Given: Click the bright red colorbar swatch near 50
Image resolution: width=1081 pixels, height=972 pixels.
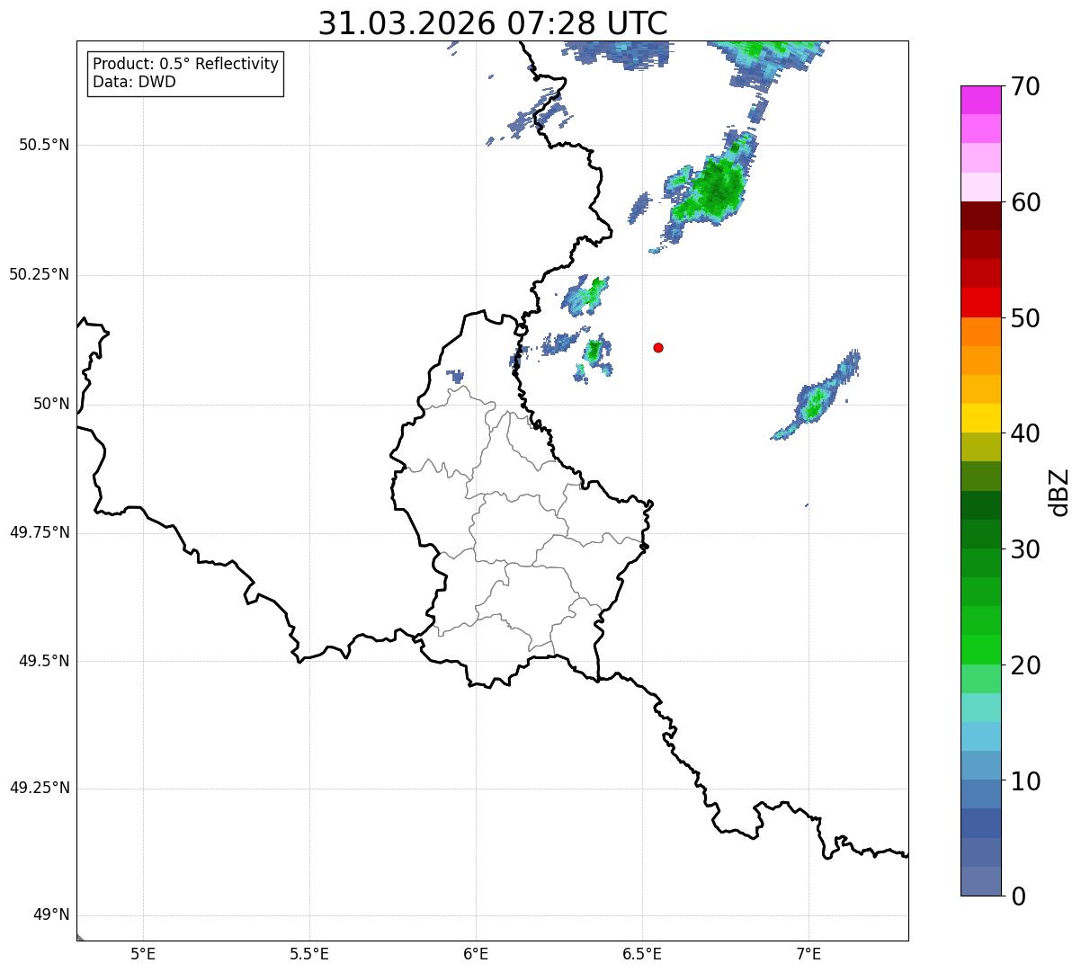Looking at the screenshot, I should [x=981, y=302].
